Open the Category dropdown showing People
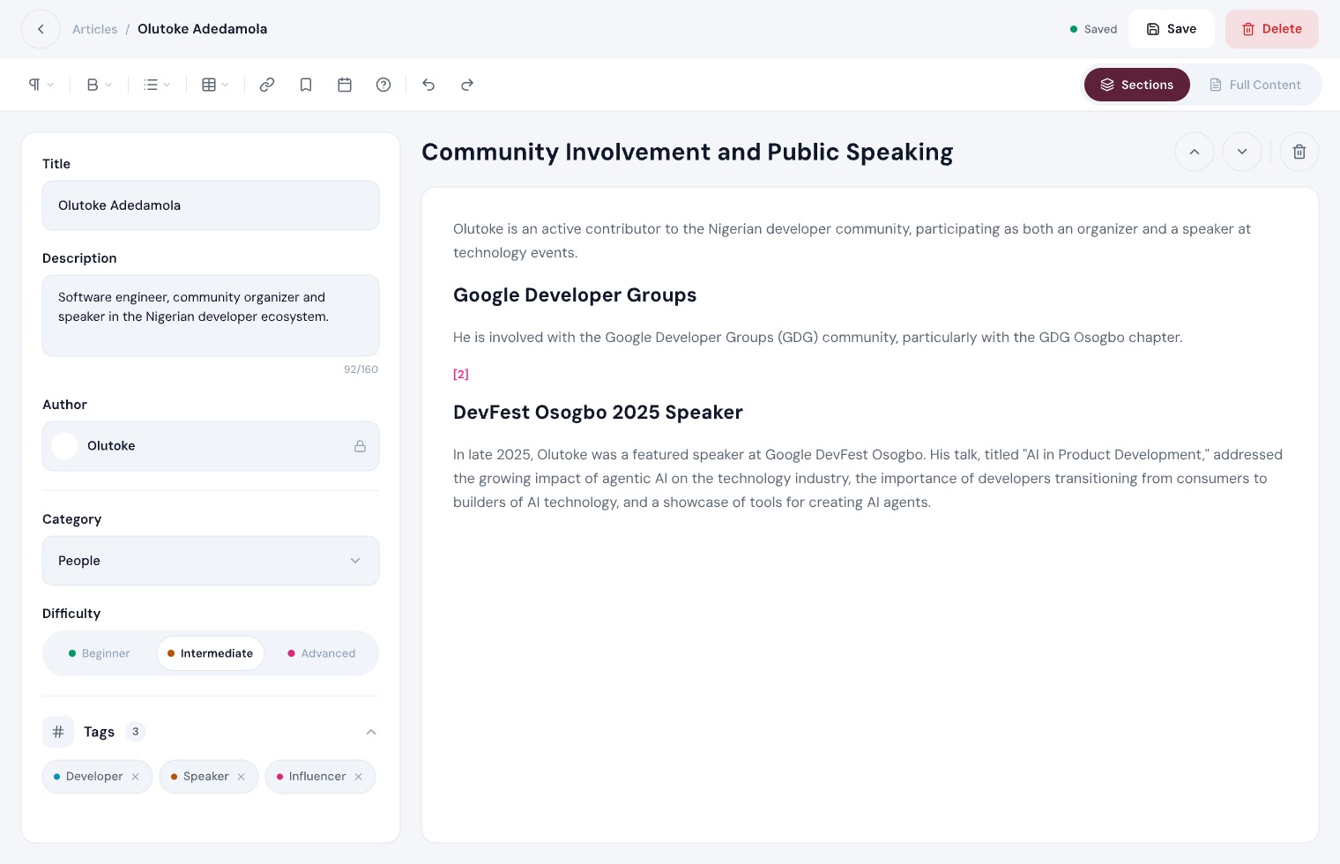 [211, 561]
